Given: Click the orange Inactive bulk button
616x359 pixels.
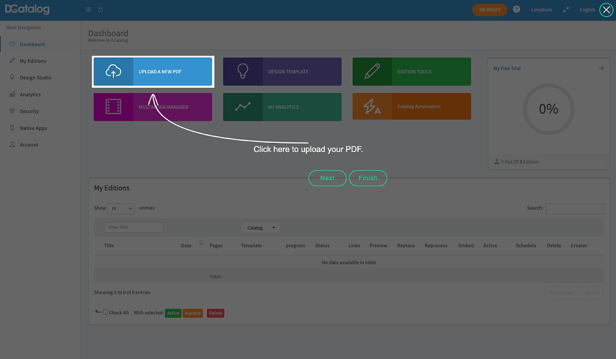Looking at the screenshot, I should coord(193,313).
